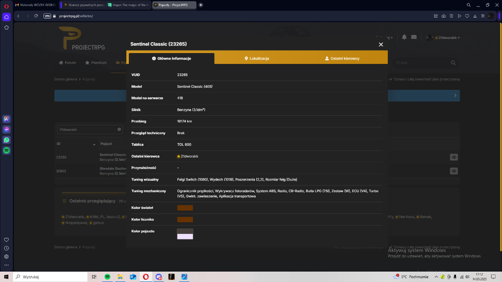Show hidden system tray icons
This screenshot has height=282, width=502.
[436, 277]
